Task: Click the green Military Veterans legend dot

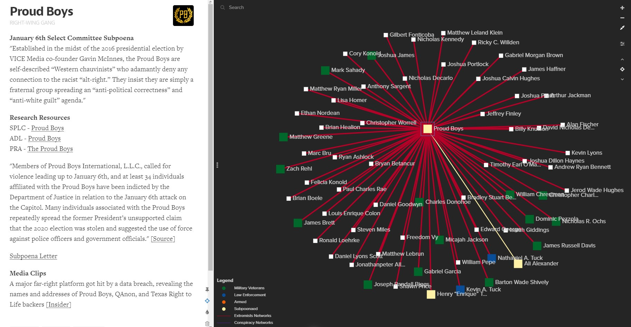Action: pyautogui.click(x=224, y=288)
